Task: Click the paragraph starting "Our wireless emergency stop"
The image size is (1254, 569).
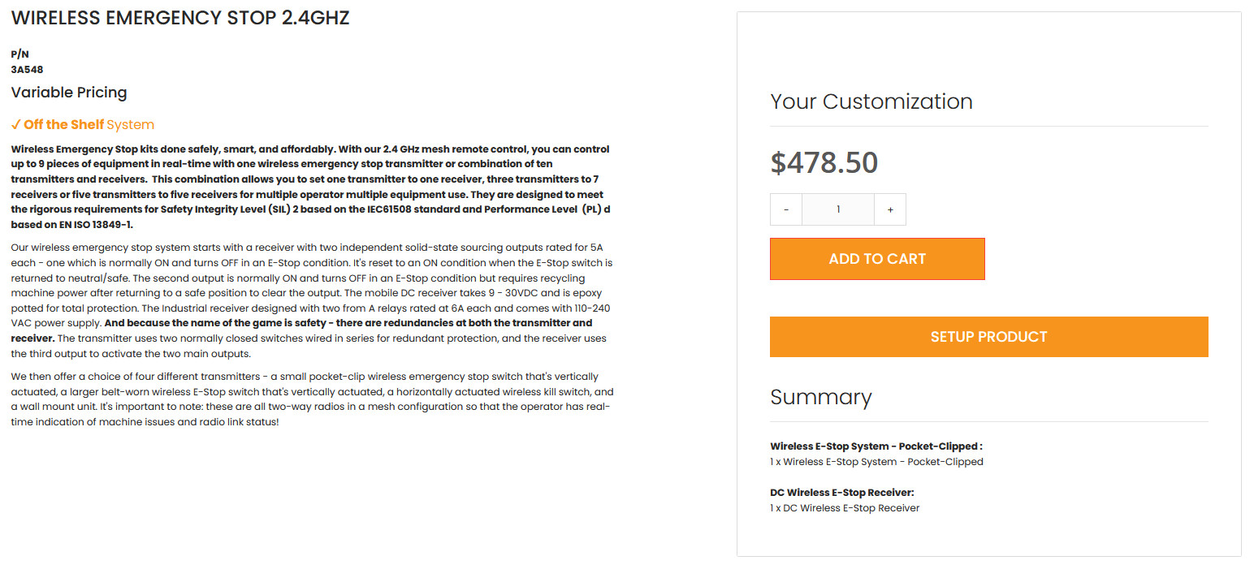Action: 310,300
